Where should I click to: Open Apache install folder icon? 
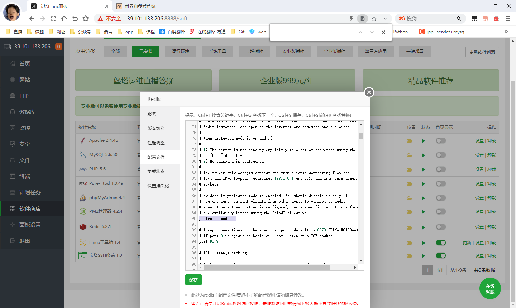pyautogui.click(x=410, y=141)
